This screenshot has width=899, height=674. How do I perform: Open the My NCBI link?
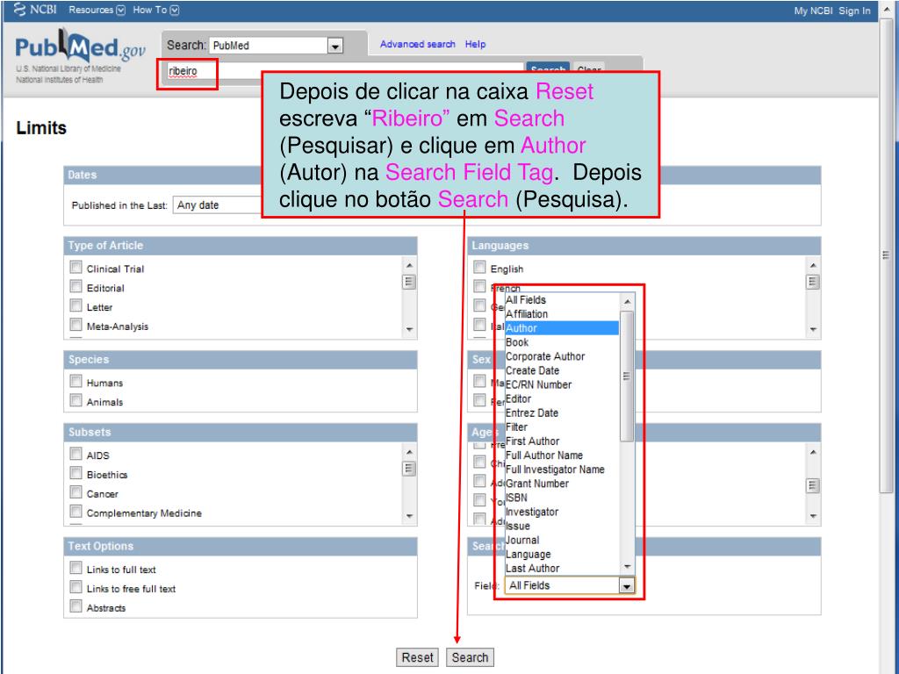click(x=813, y=11)
